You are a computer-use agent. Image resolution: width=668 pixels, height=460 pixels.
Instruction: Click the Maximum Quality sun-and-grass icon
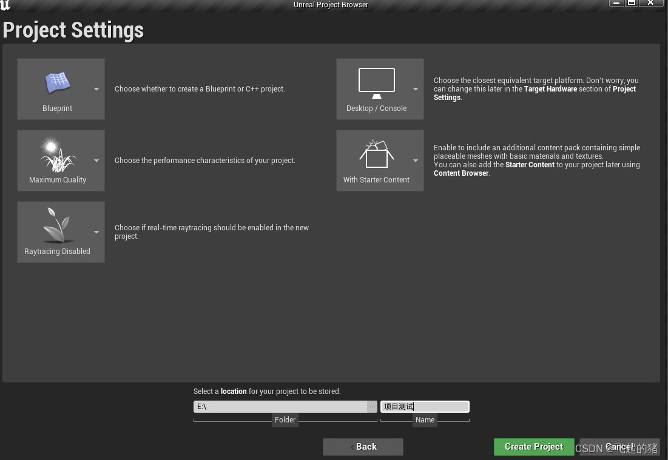[x=58, y=154]
